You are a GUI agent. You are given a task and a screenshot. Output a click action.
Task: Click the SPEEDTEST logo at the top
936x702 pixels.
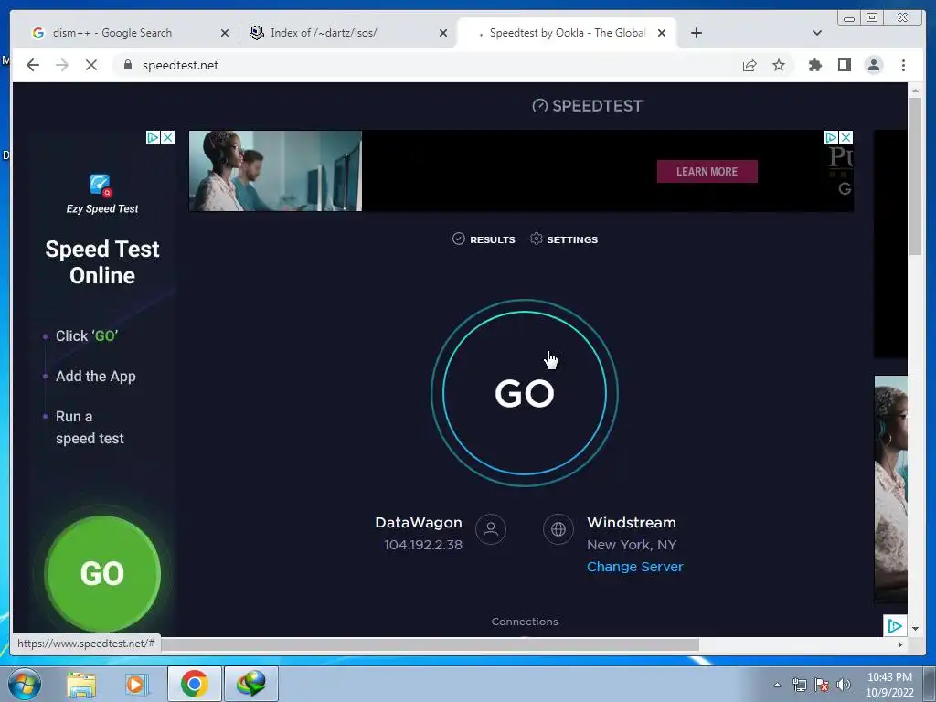[588, 106]
